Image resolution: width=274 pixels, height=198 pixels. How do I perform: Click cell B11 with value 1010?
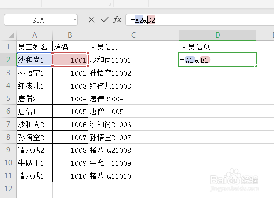[70, 175]
